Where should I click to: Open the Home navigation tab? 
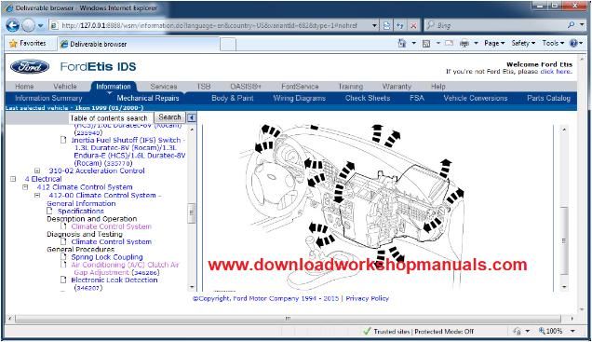(24, 87)
